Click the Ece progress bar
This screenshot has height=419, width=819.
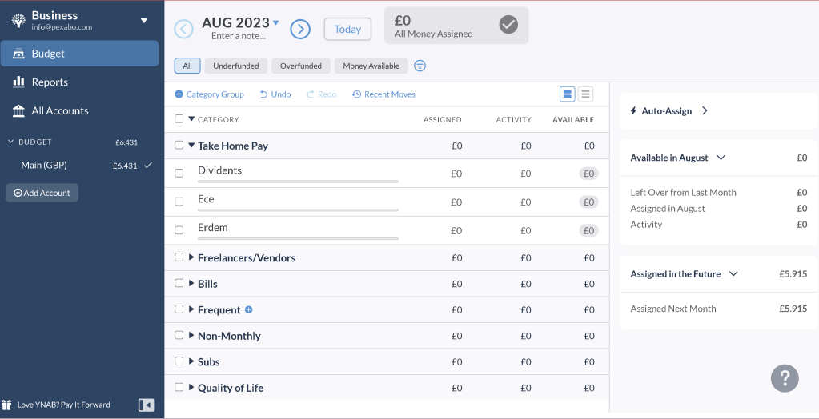click(299, 210)
